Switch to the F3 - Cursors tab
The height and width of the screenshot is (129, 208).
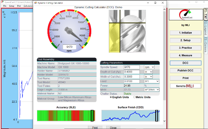pyautogui.click(x=206, y=44)
